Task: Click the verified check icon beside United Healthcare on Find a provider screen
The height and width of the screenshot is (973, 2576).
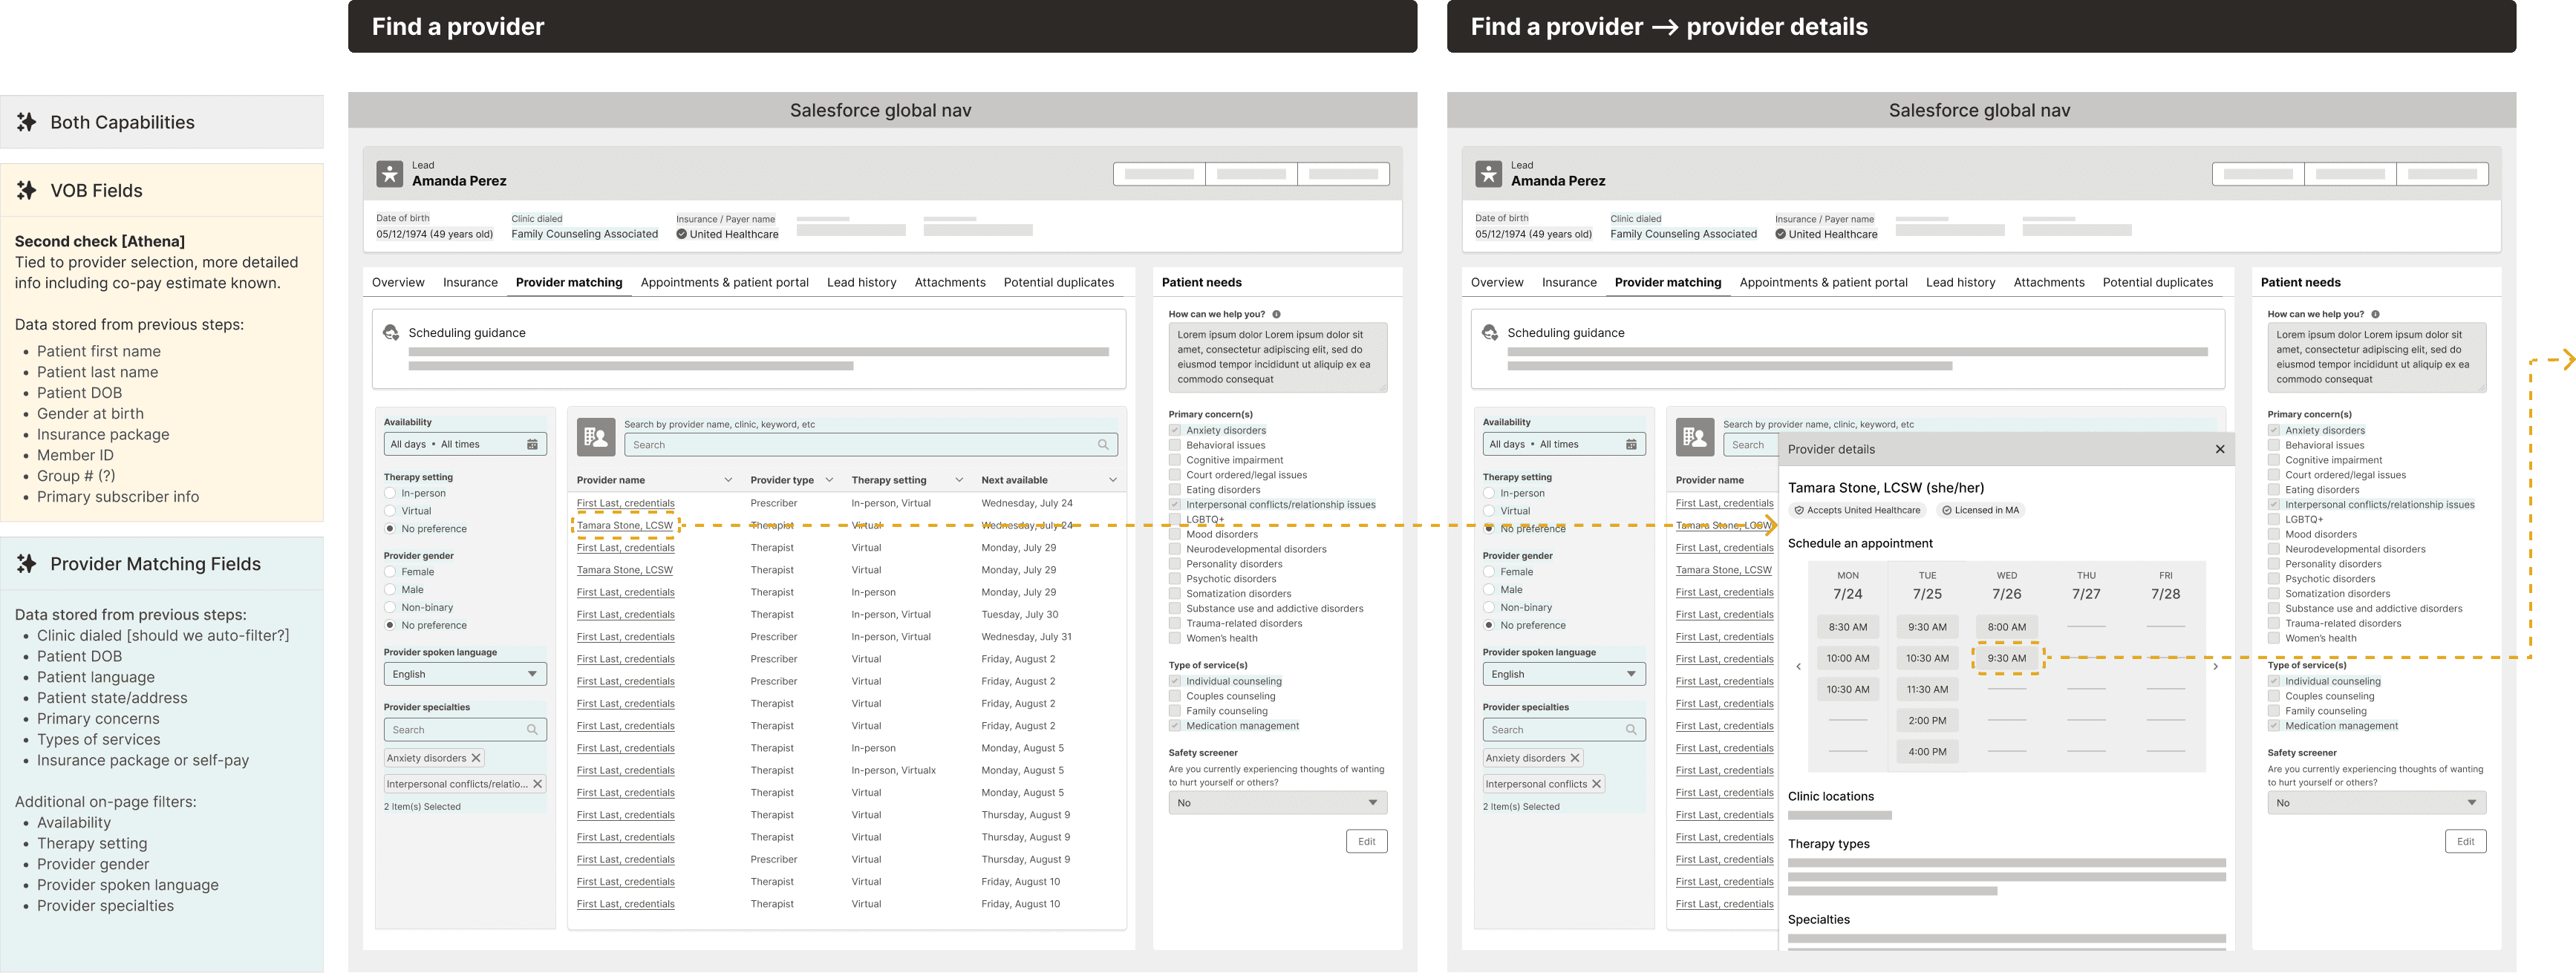Action: (681, 235)
